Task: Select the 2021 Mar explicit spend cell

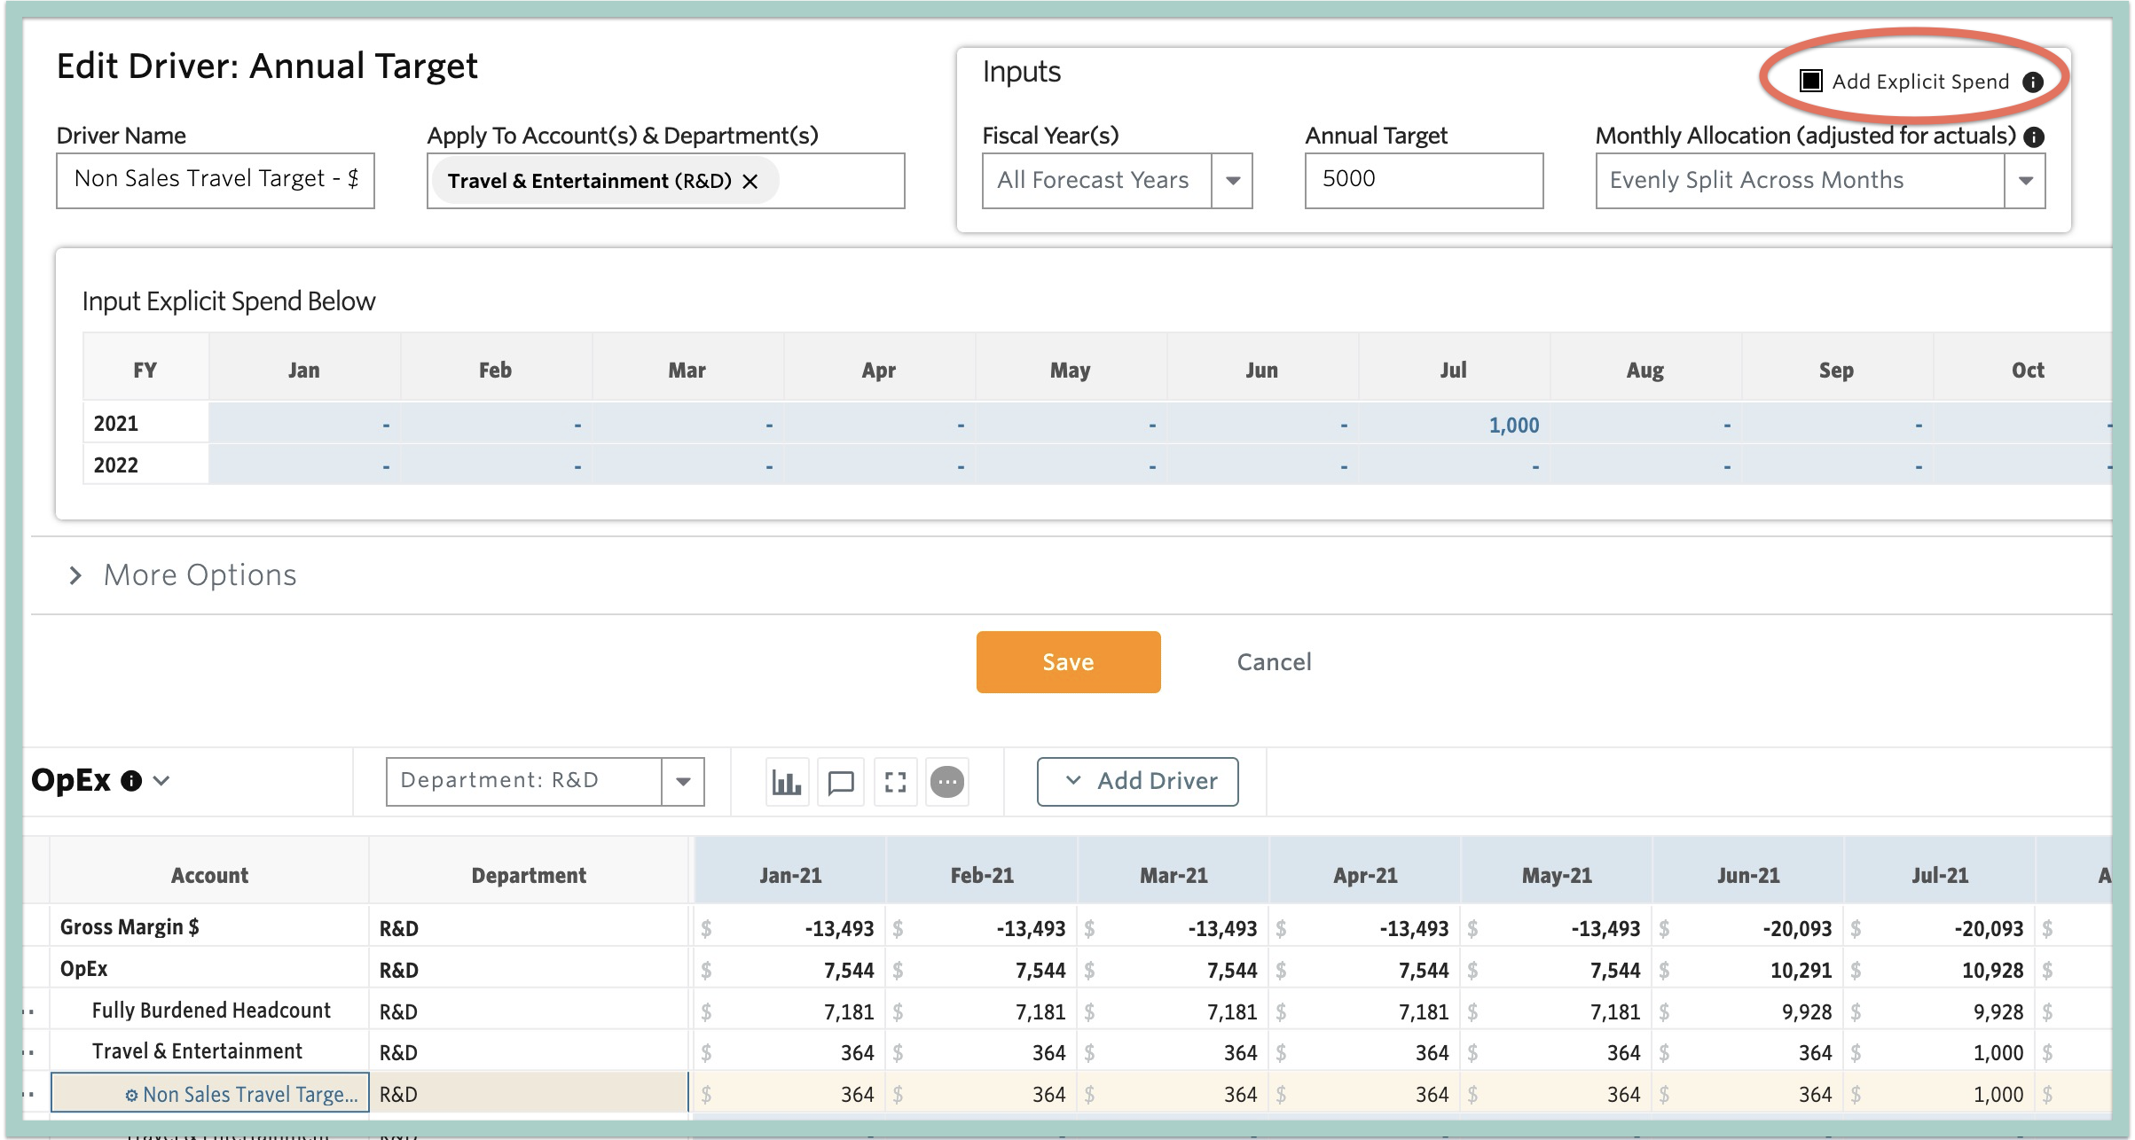Action: tap(687, 425)
